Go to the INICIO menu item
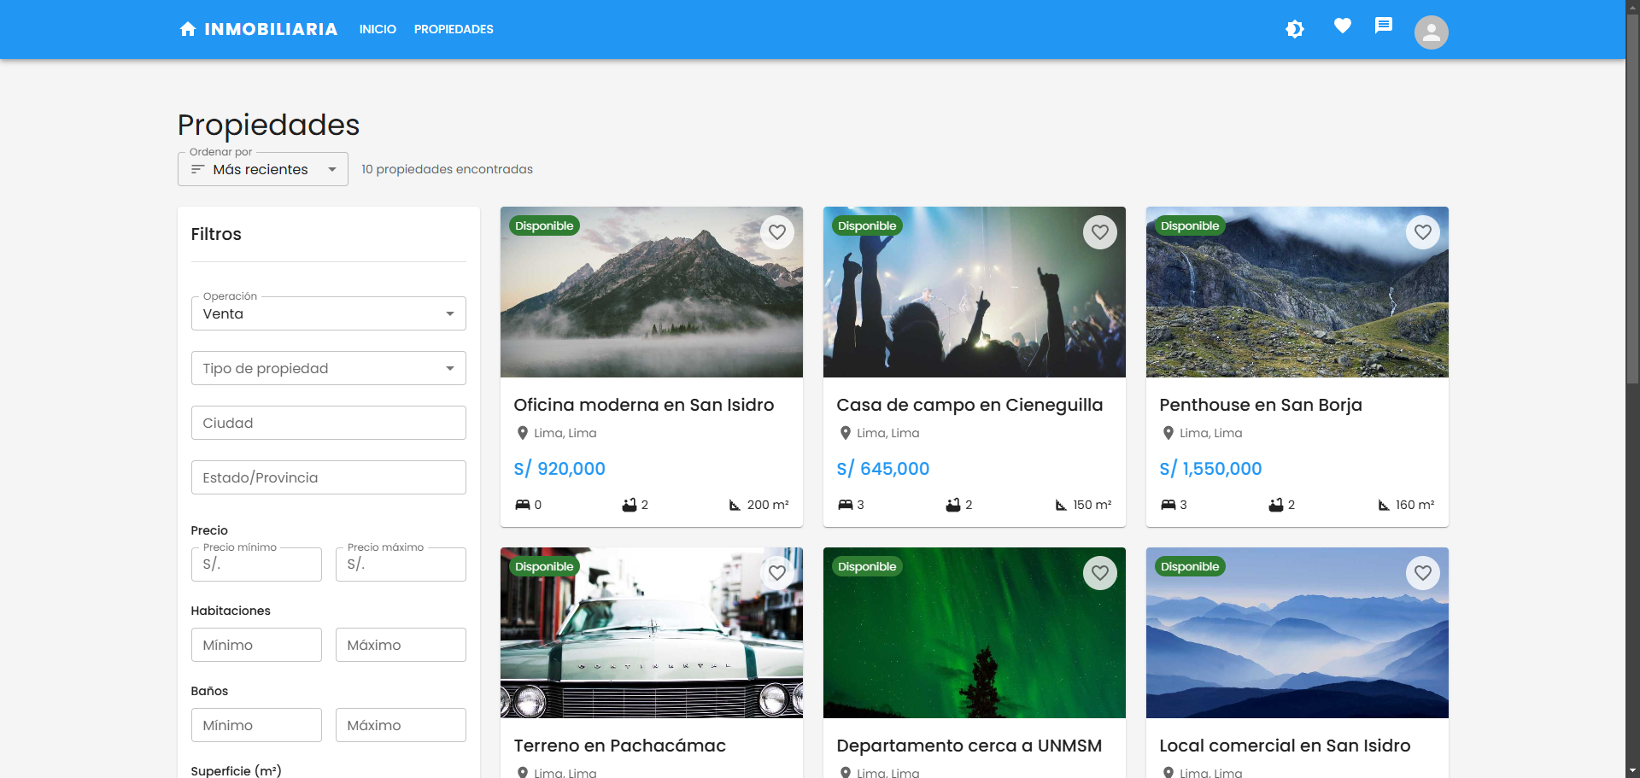Image resolution: width=1640 pixels, height=778 pixels. (378, 29)
